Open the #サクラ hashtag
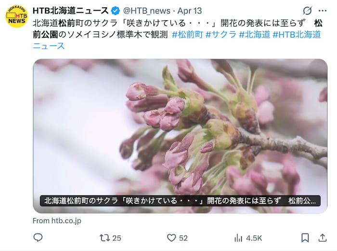Viewport: 337px width, 251px height. click(x=221, y=34)
